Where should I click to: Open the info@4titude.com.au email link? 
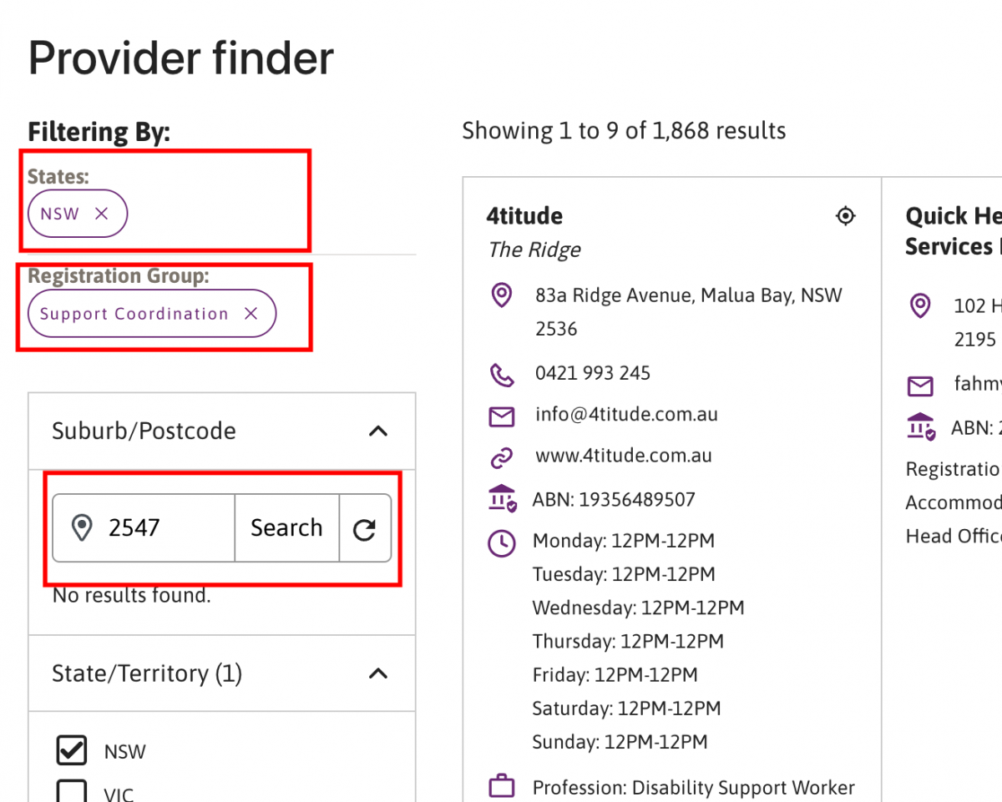coord(626,414)
